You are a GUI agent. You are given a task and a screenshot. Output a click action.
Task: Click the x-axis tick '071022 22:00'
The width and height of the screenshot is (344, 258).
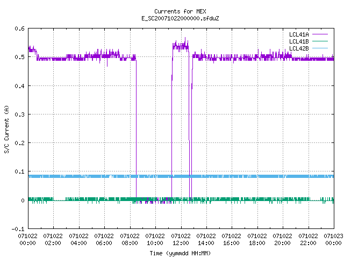point(308,239)
